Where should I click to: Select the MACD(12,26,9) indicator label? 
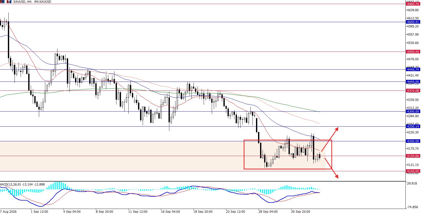[x=22, y=184]
